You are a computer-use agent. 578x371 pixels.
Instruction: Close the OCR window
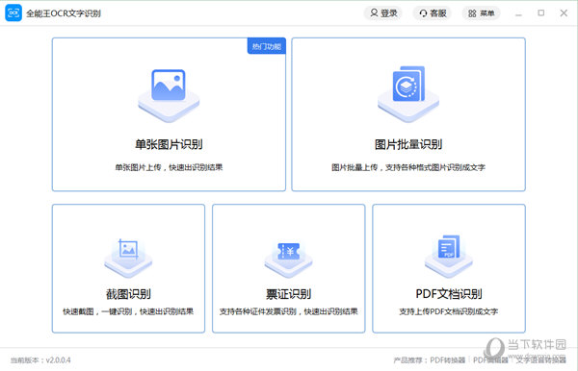pyautogui.click(x=564, y=12)
